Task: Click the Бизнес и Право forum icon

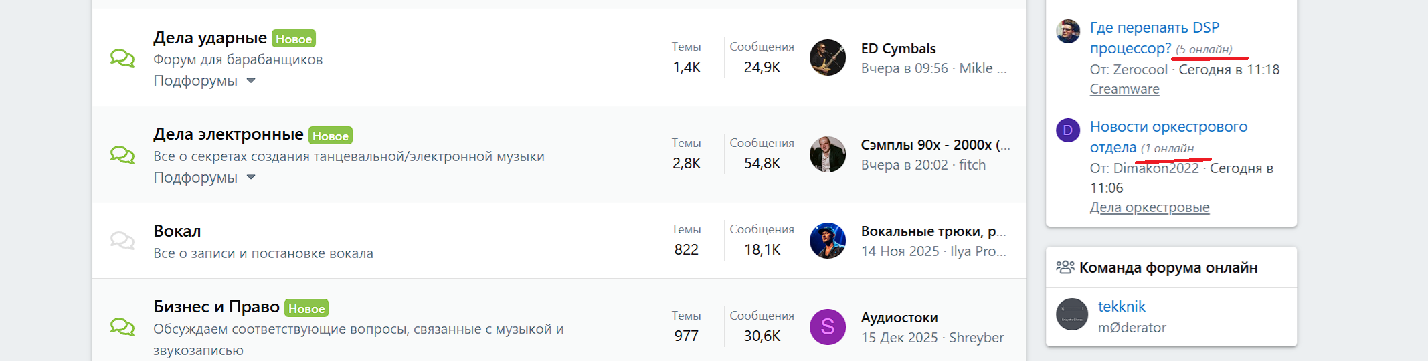Action: (122, 327)
